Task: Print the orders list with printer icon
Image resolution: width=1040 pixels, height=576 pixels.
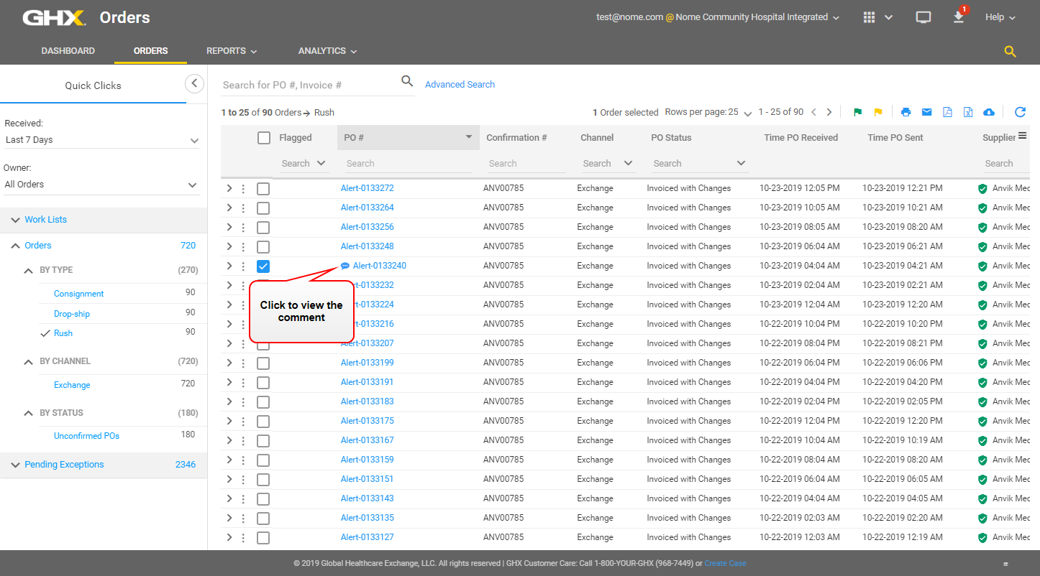Action: point(906,112)
